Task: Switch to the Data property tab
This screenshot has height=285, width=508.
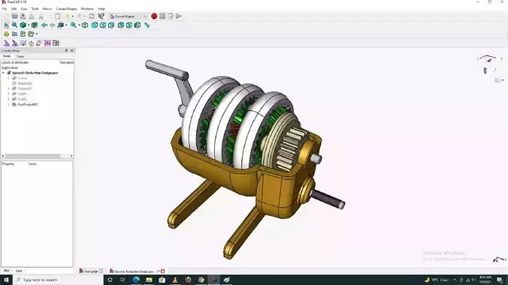Action: coord(19,271)
